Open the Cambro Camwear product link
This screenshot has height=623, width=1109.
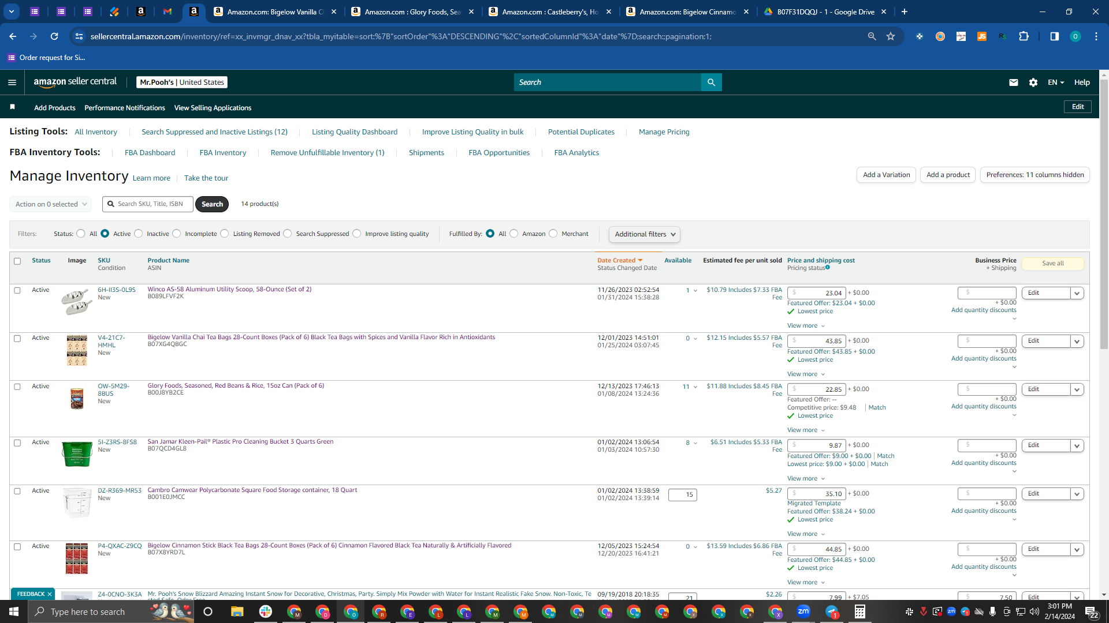pos(252,490)
